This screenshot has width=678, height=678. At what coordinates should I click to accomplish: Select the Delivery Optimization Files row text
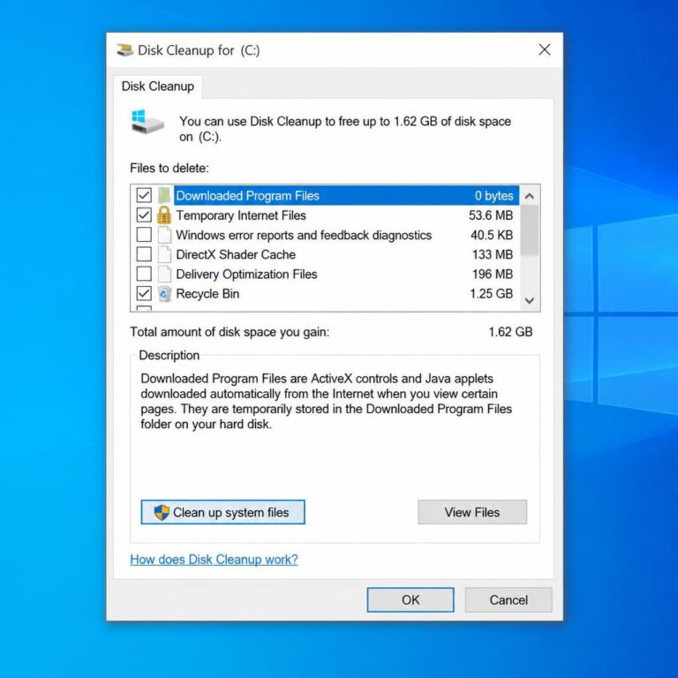pos(247,275)
